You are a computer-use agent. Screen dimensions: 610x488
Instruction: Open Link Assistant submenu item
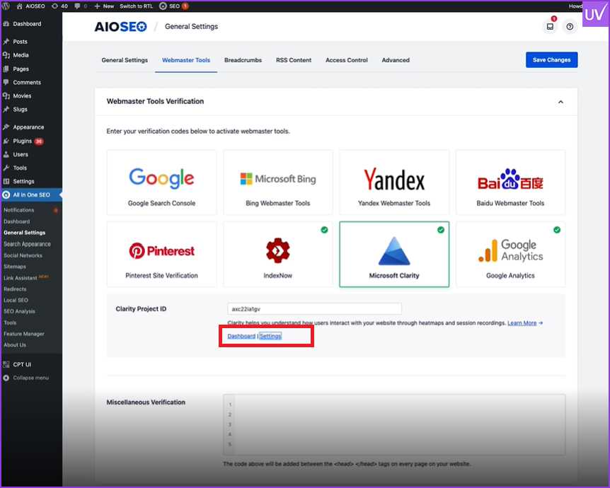(21, 278)
